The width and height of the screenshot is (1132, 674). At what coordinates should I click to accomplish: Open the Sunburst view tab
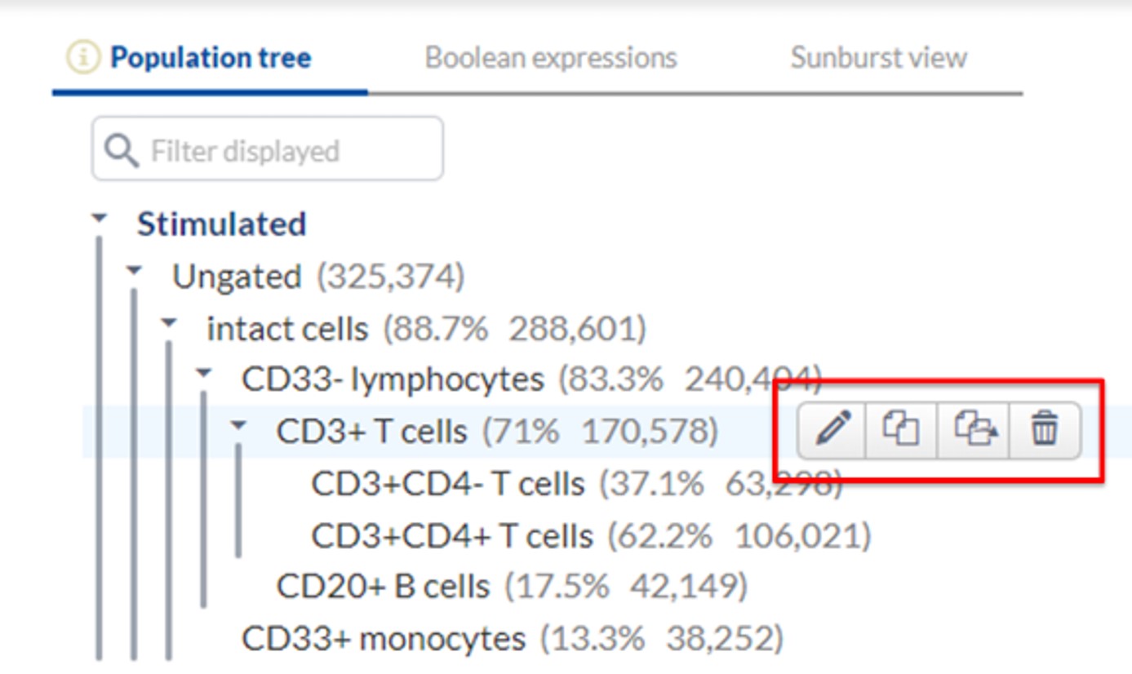click(878, 58)
